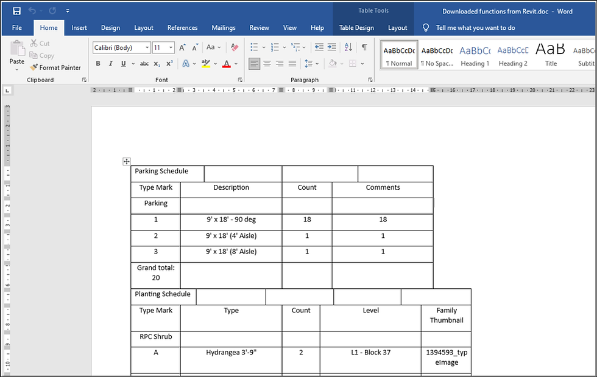
Task: Toggle Underline formatting
Action: (123, 63)
